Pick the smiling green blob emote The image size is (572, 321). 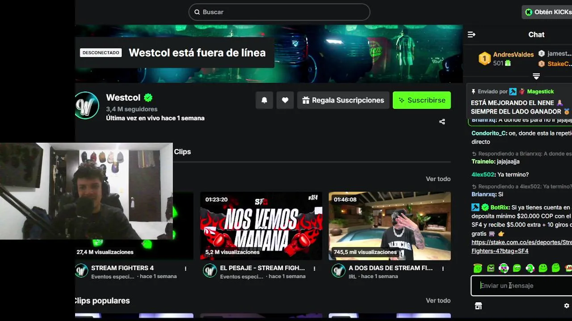[x=543, y=268]
